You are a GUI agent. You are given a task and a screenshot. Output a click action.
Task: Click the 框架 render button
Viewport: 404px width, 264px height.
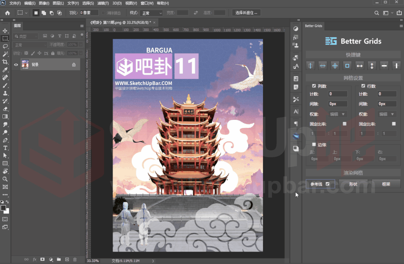(x=386, y=184)
